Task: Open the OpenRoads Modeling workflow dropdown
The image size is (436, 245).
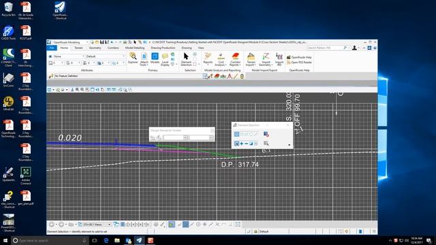Action: (x=87, y=42)
